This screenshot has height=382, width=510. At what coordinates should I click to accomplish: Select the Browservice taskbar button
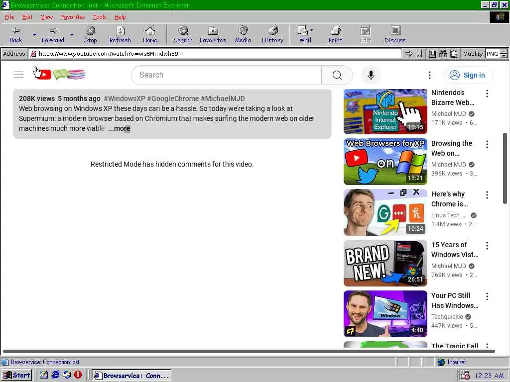(131, 376)
